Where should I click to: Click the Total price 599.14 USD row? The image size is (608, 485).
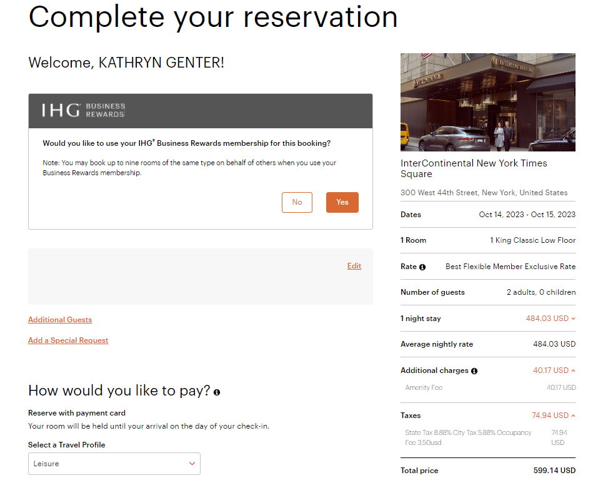pyautogui.click(x=487, y=470)
